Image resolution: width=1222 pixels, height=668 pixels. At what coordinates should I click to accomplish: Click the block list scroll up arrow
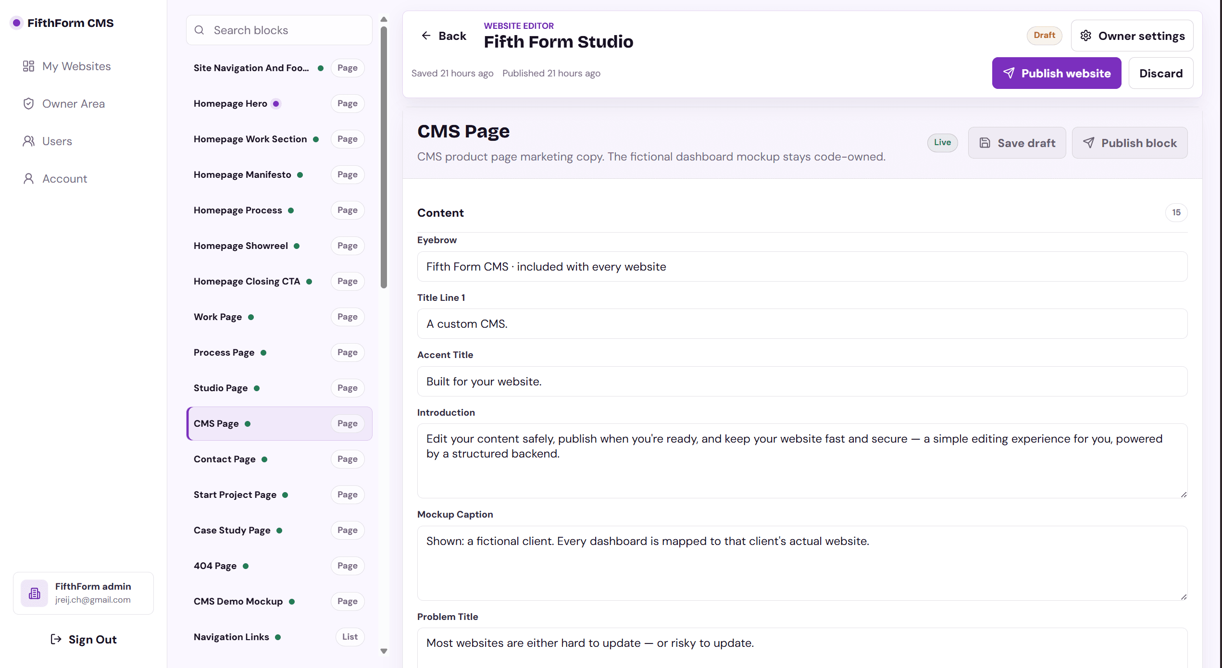pos(384,20)
